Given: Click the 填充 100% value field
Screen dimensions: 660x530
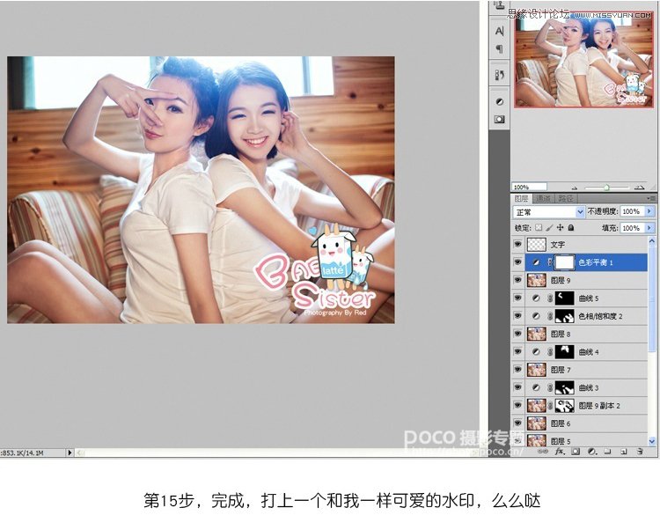Looking at the screenshot, I should (x=633, y=228).
